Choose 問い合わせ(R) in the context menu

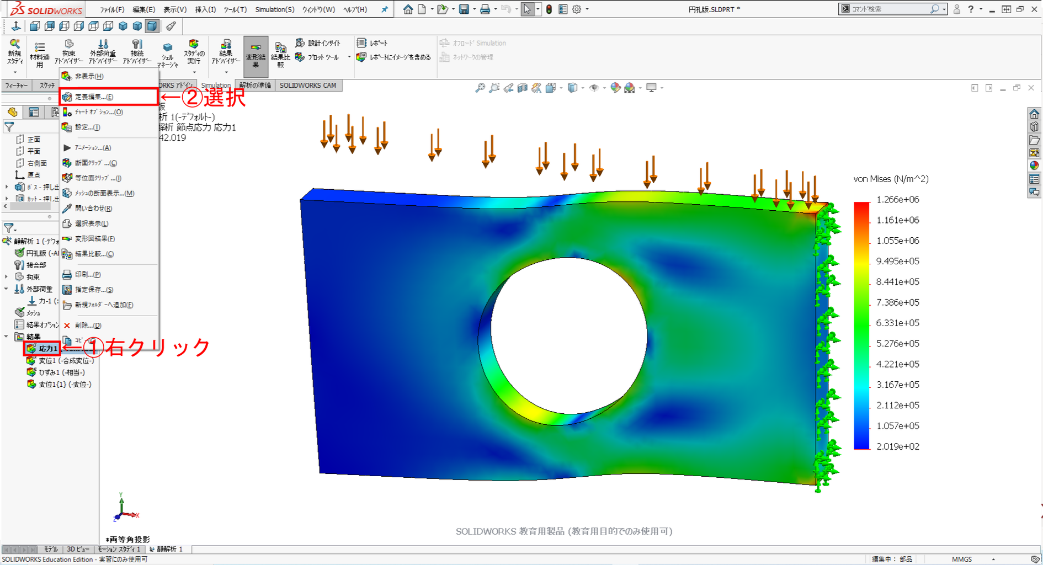[x=109, y=209]
